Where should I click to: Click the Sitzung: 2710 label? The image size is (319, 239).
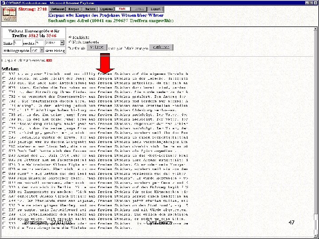point(32,9)
